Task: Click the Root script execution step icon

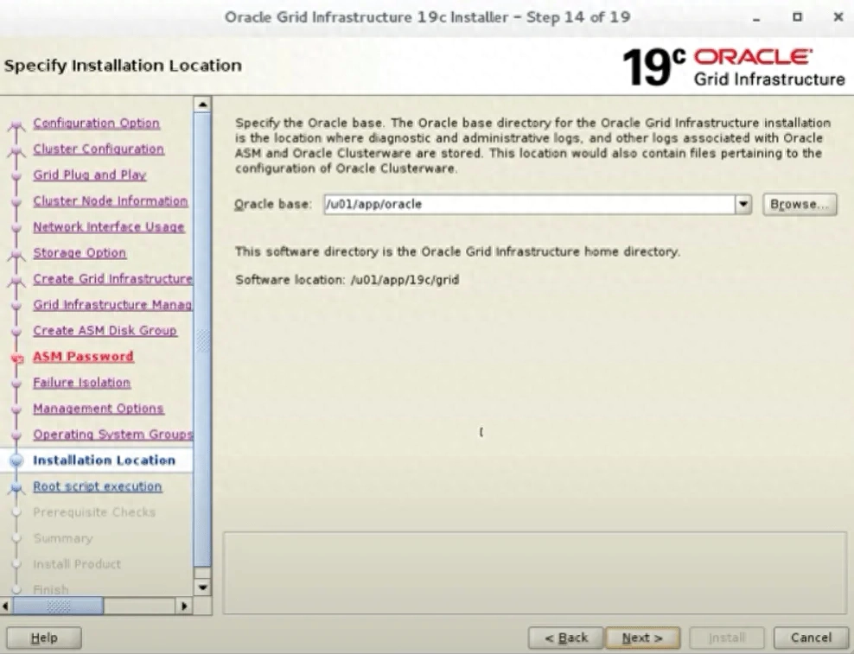Action: 15,486
